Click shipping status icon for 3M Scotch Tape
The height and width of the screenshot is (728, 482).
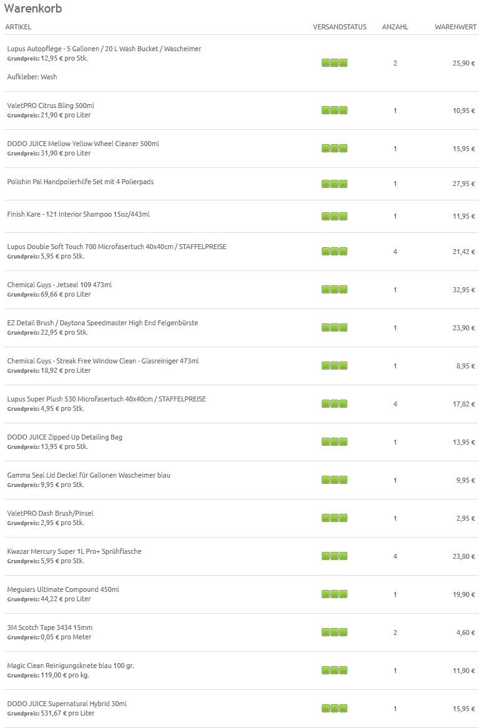pos(334,632)
